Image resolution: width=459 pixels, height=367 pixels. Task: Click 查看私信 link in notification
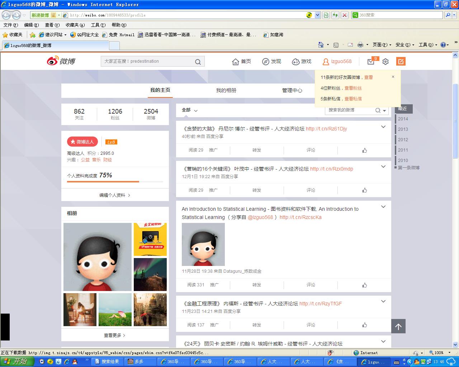tap(353, 99)
